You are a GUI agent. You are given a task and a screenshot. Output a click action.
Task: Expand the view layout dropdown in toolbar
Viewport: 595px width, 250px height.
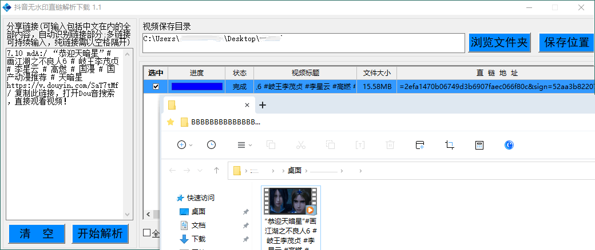click(x=244, y=145)
